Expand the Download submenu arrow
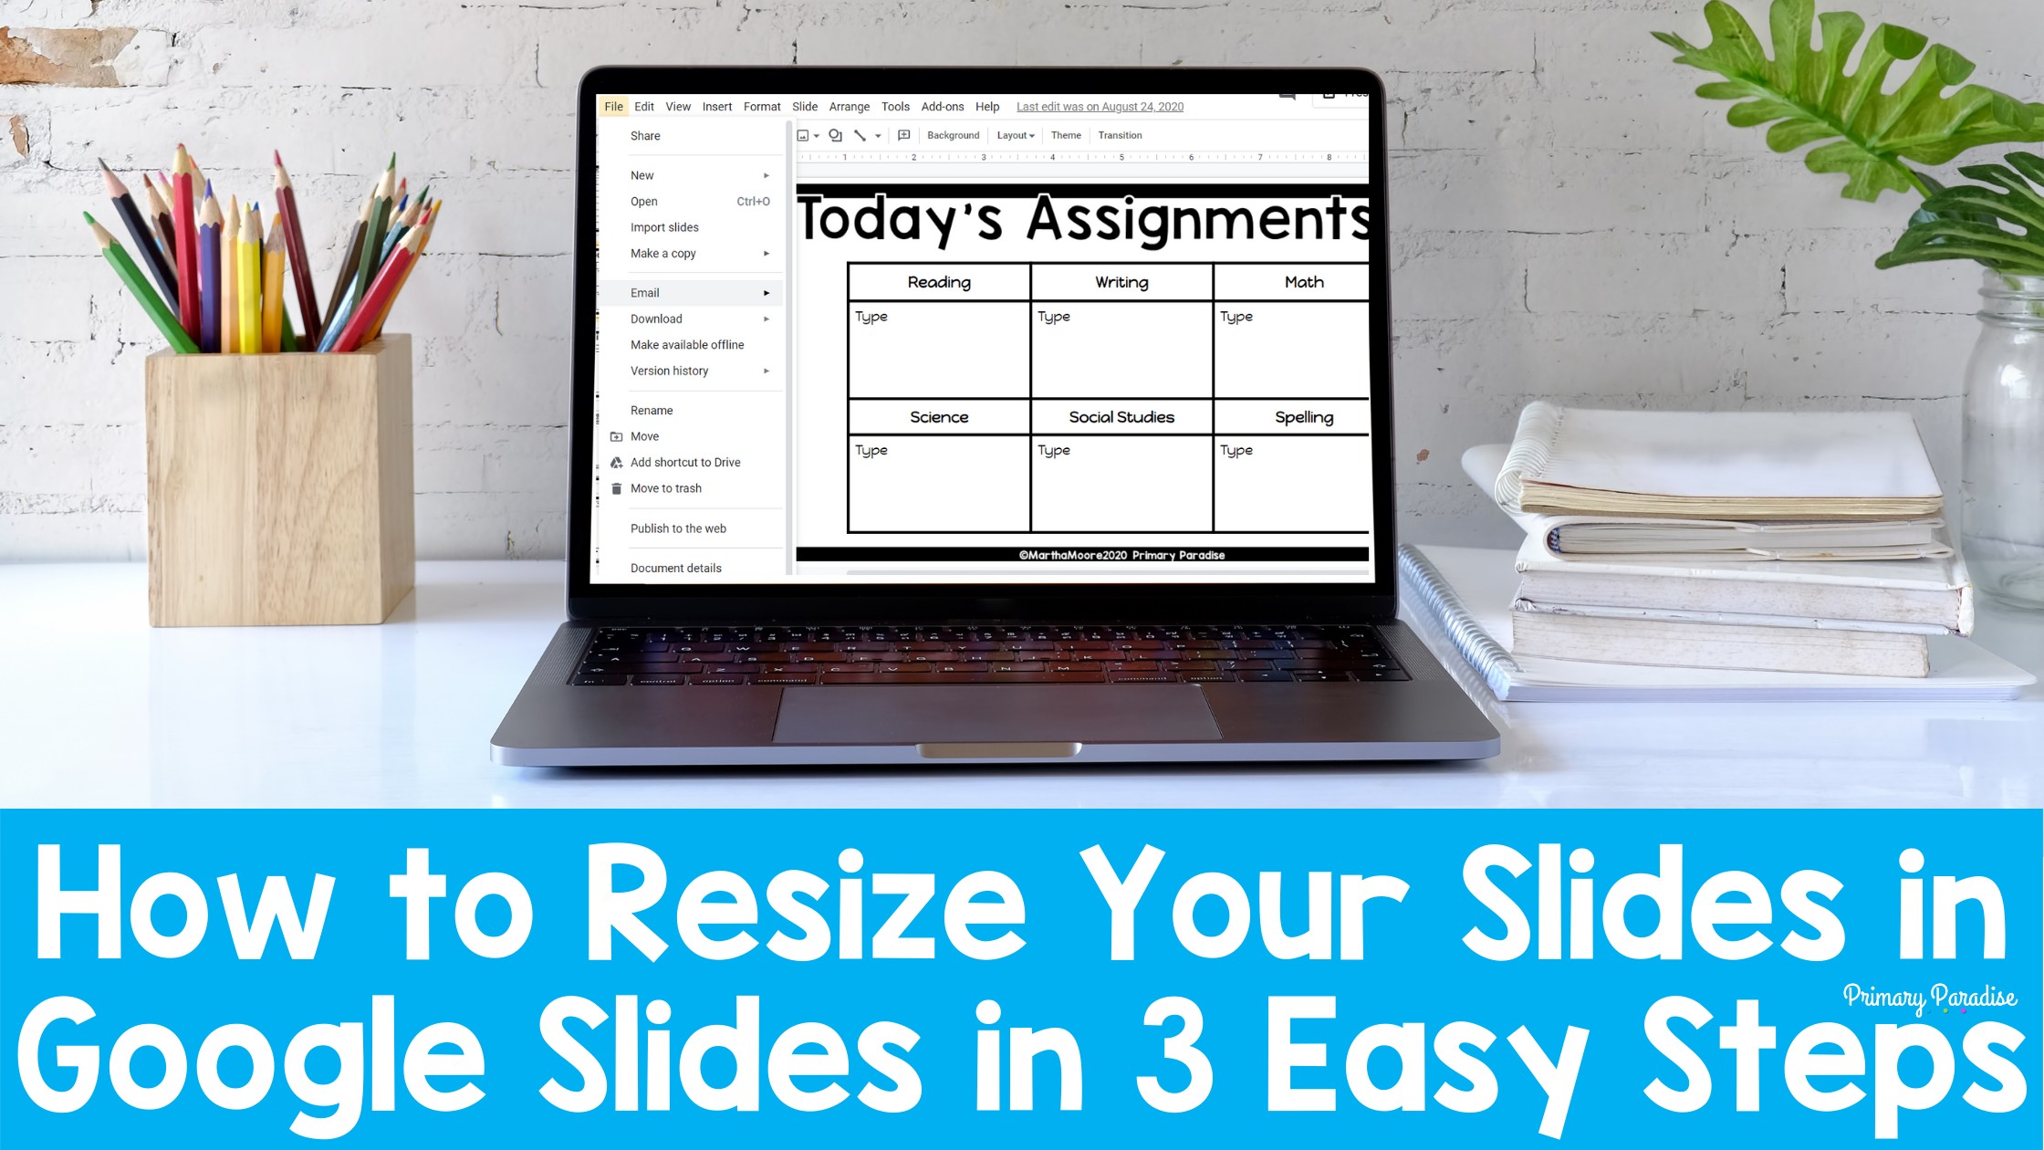2044x1150 pixels. 766,318
